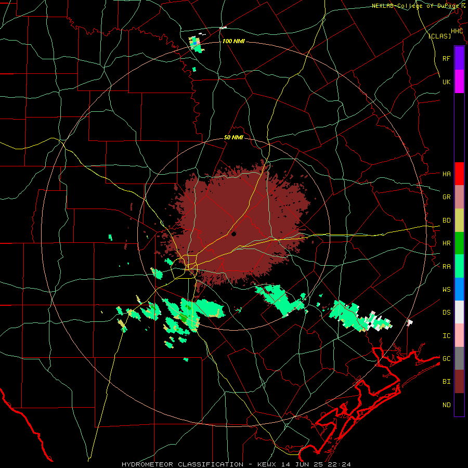Click the 'RF' legend label
The width and height of the screenshot is (468, 468).
coord(446,58)
